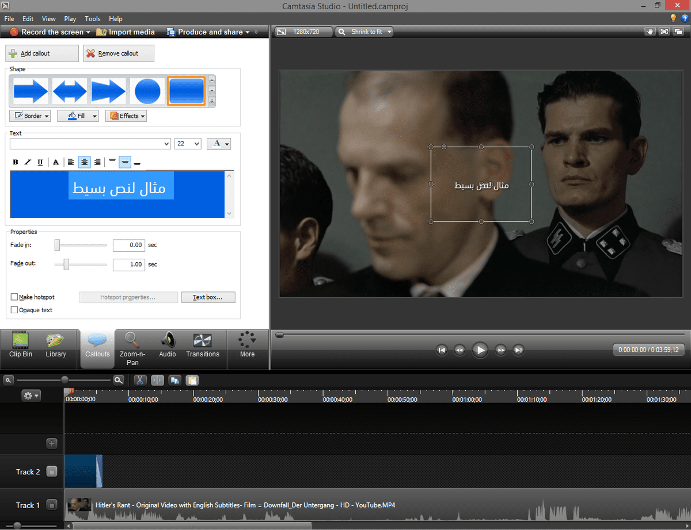Click the Text box... button

208,297
